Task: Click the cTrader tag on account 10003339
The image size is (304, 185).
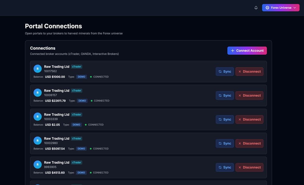Action: (77, 115)
